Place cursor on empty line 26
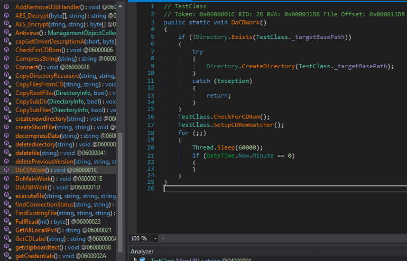 (x=285, y=189)
